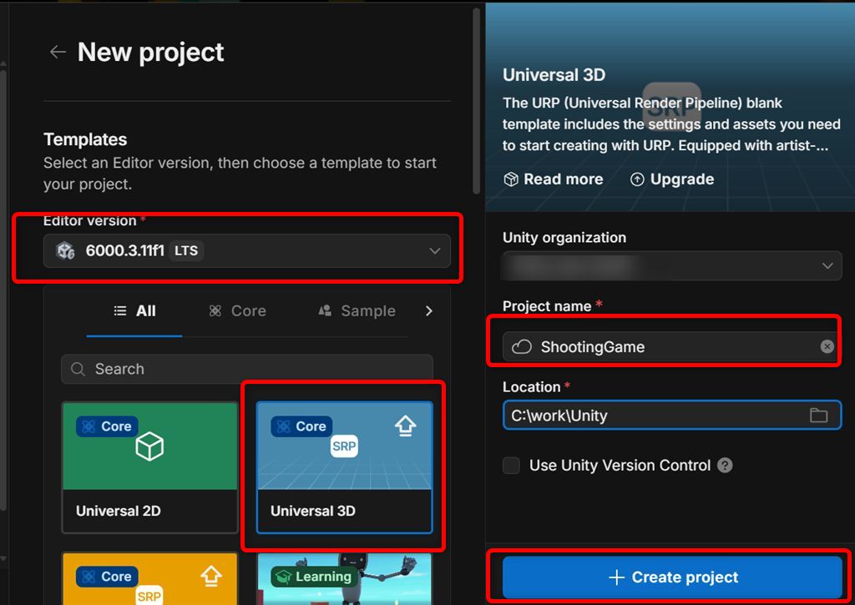Click the cloud icon in Project name field
Viewport: 855px width, 605px height.
[x=521, y=346]
